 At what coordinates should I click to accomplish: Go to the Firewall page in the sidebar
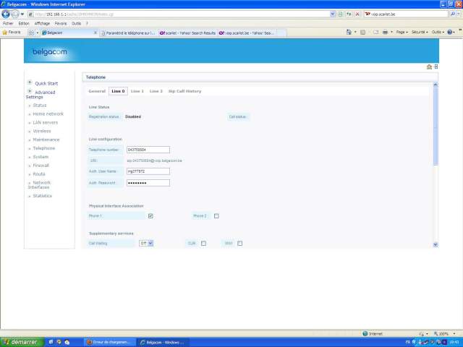point(41,165)
